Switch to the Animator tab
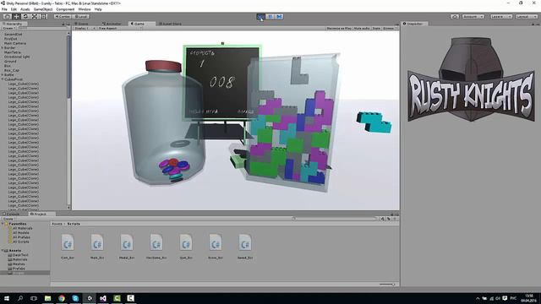The height and width of the screenshot is (304, 541). pyautogui.click(x=112, y=24)
